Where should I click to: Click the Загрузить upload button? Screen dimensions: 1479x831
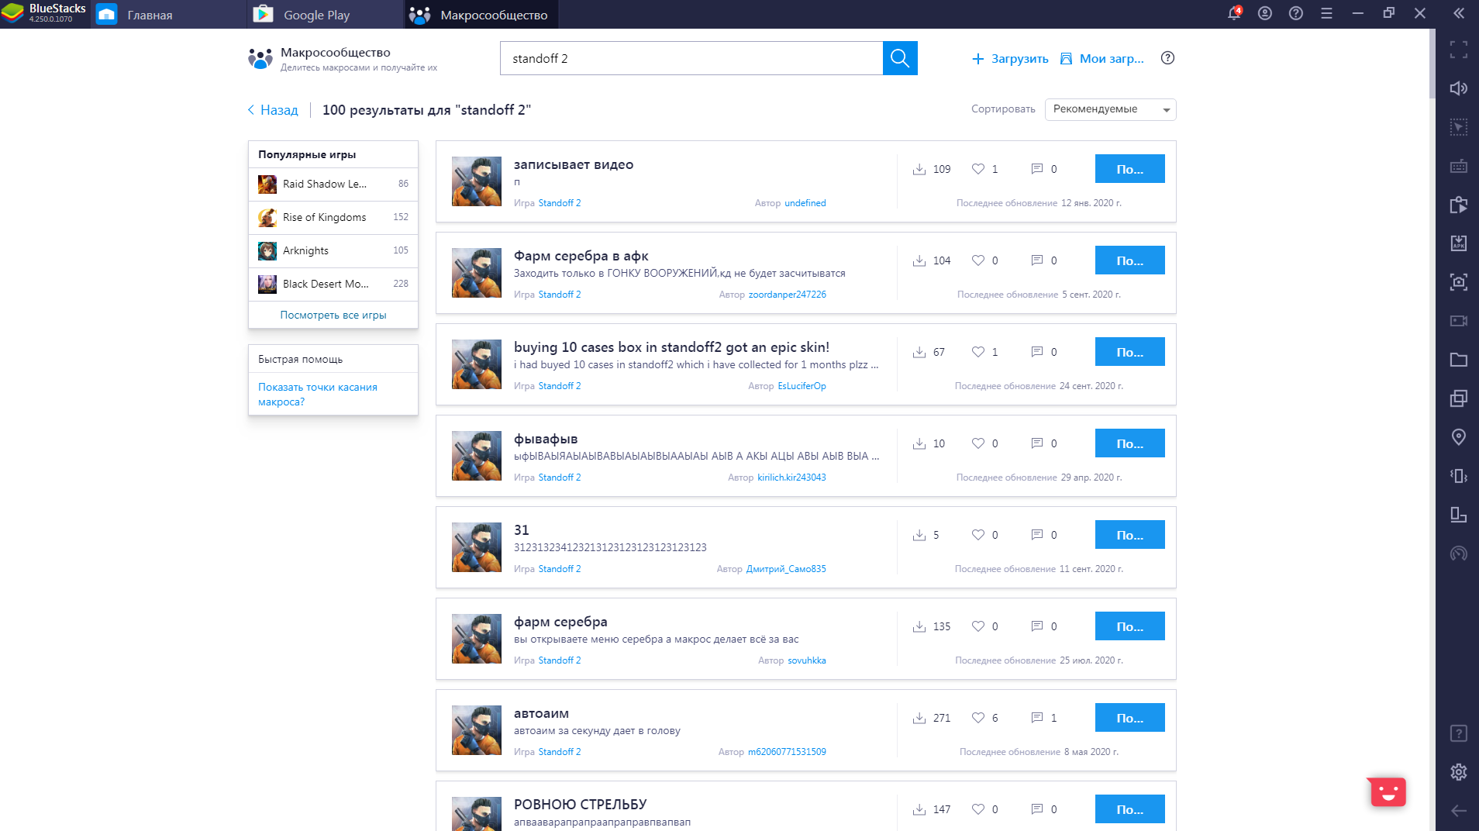click(1010, 59)
